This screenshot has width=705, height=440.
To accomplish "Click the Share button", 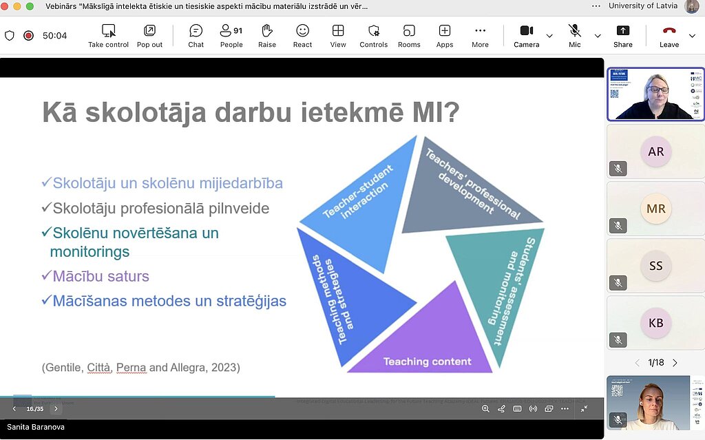I will (622, 36).
